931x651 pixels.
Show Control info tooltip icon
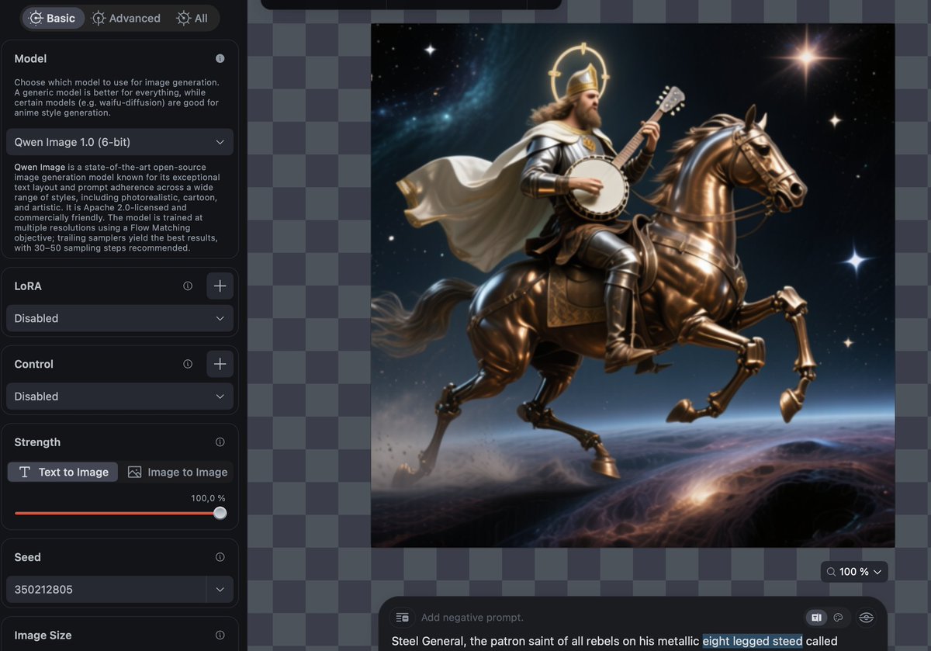(188, 364)
